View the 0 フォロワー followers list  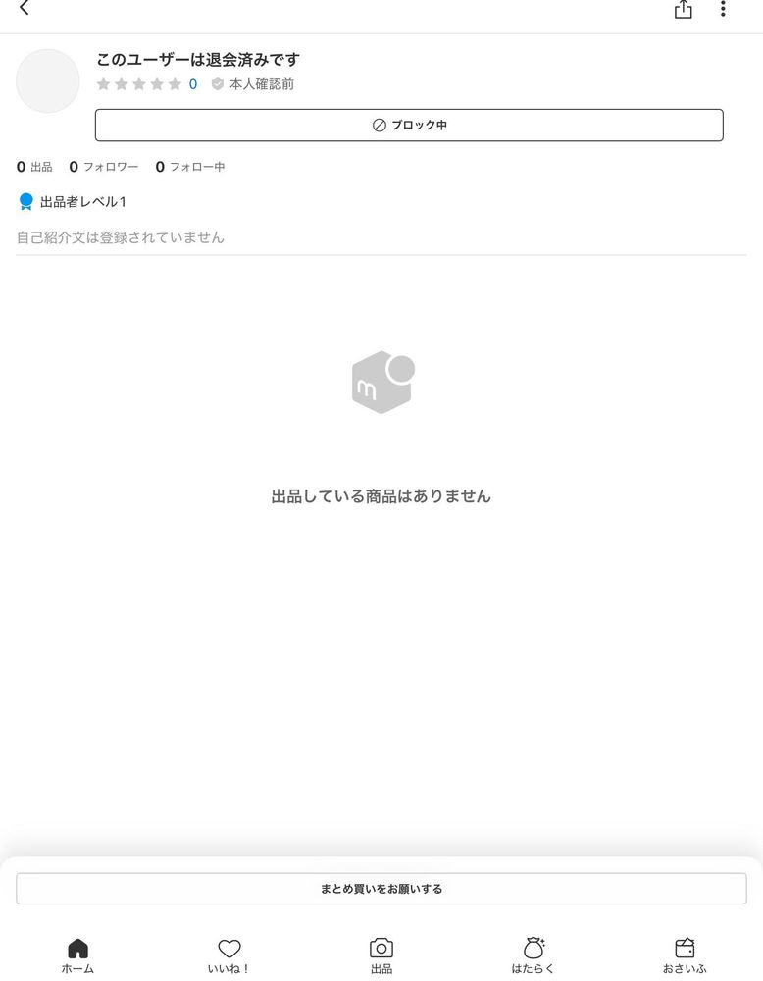(x=104, y=167)
